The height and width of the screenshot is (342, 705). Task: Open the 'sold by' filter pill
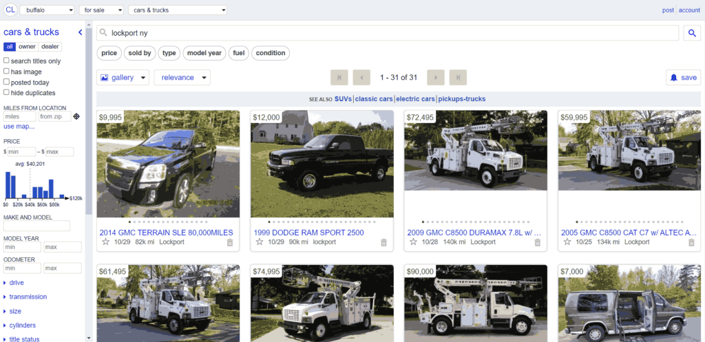click(140, 53)
